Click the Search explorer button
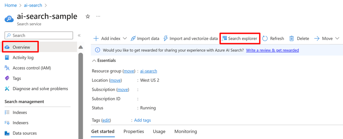 240,39
